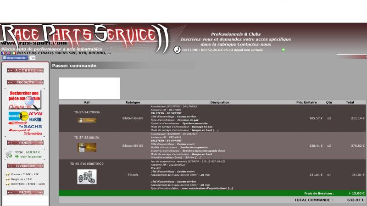Click the green arrow beside Voir le panier
Image resolution: width=367 pixels, height=206 pixels.
[17, 156]
